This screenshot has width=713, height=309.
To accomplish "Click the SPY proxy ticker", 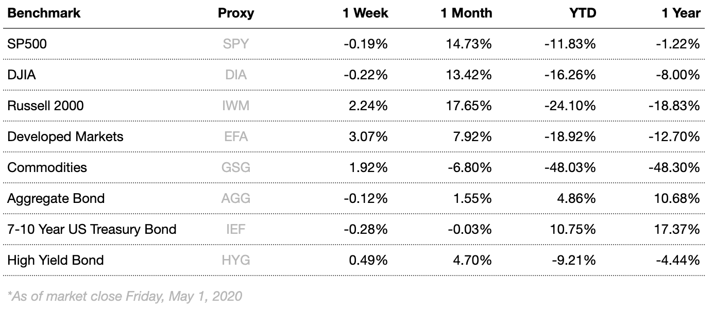I will point(236,44).
